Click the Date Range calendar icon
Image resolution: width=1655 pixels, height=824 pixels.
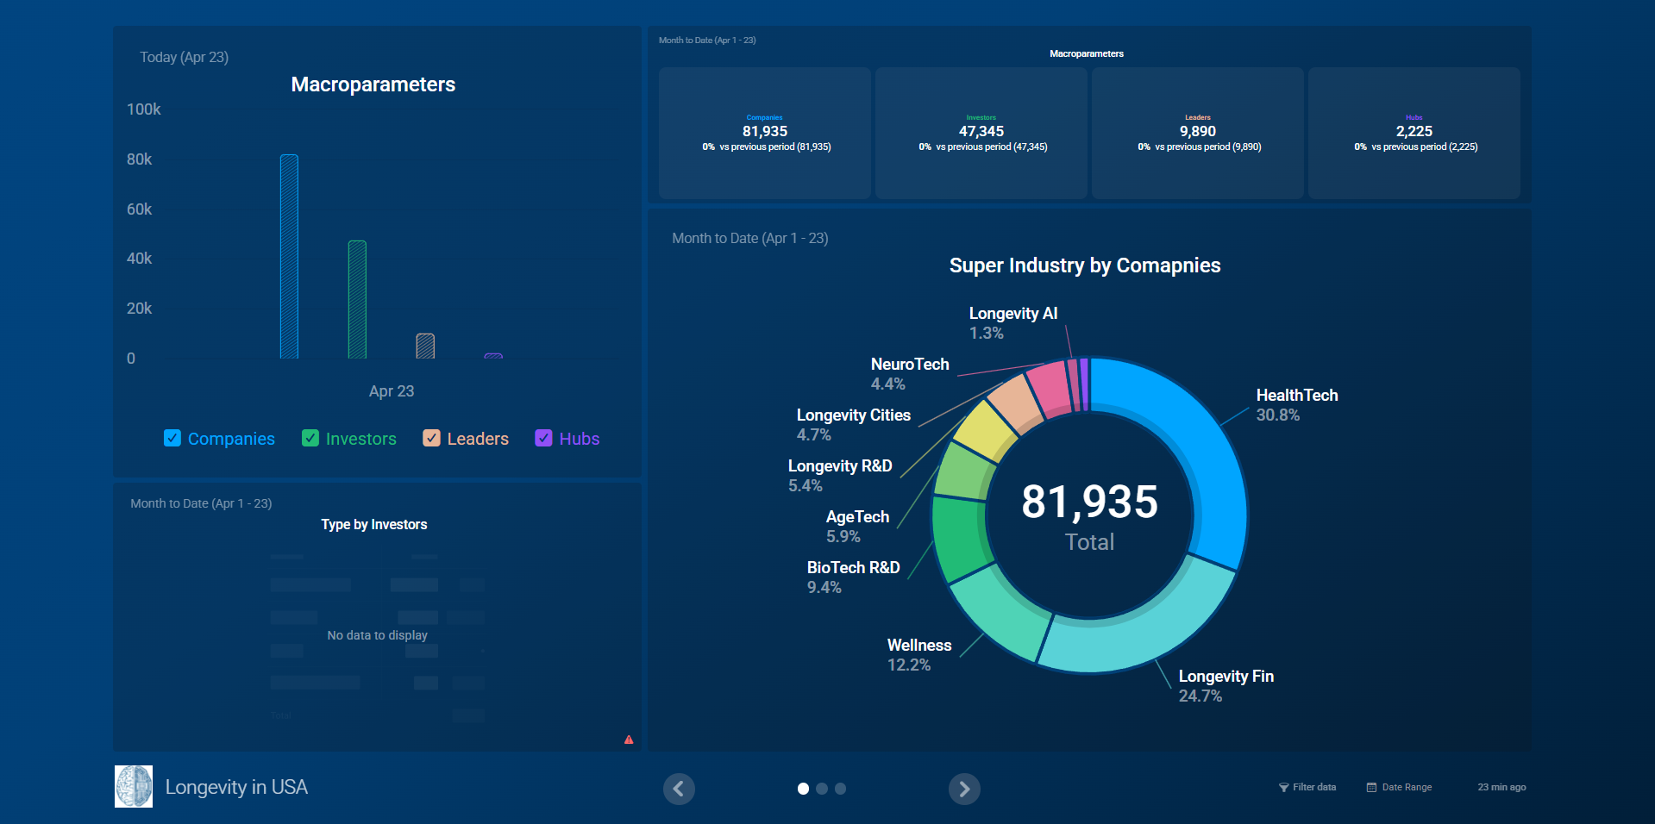[1371, 788]
